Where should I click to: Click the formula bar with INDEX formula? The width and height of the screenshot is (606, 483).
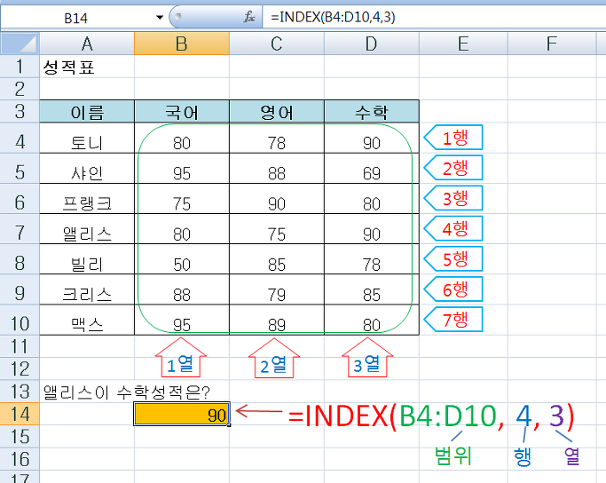click(433, 18)
